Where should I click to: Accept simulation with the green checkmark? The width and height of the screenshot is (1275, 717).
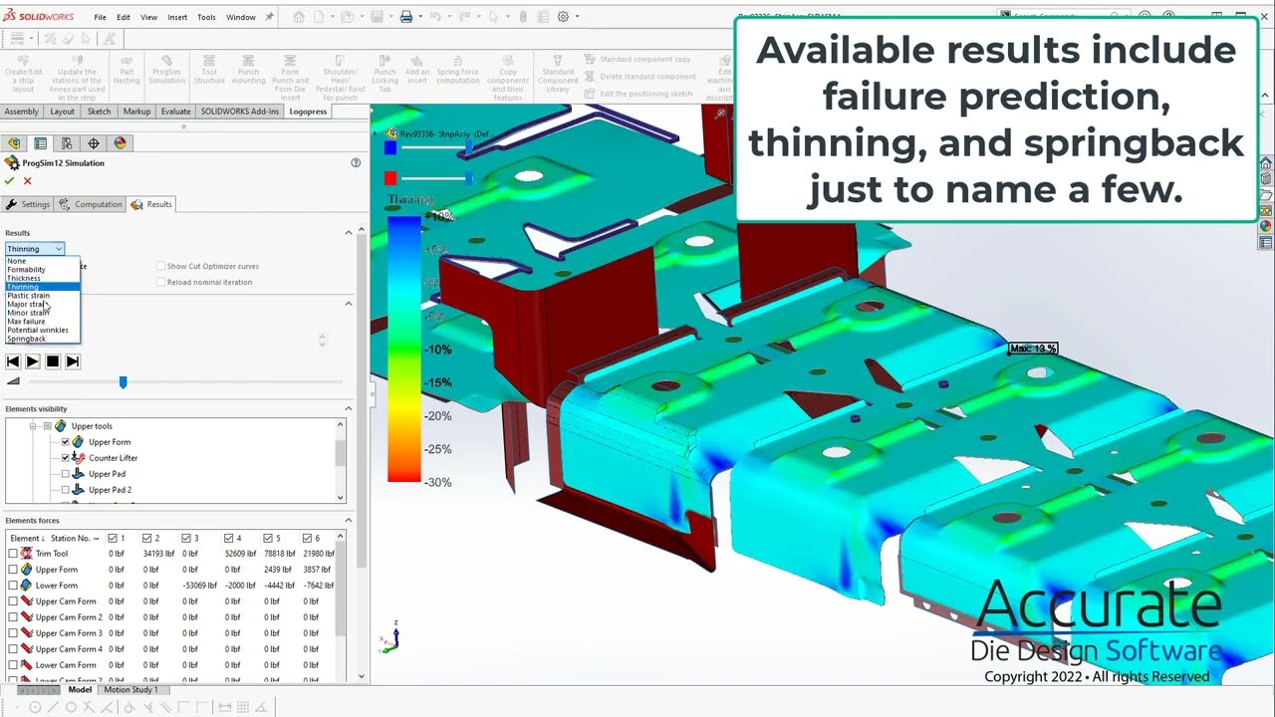(x=10, y=181)
